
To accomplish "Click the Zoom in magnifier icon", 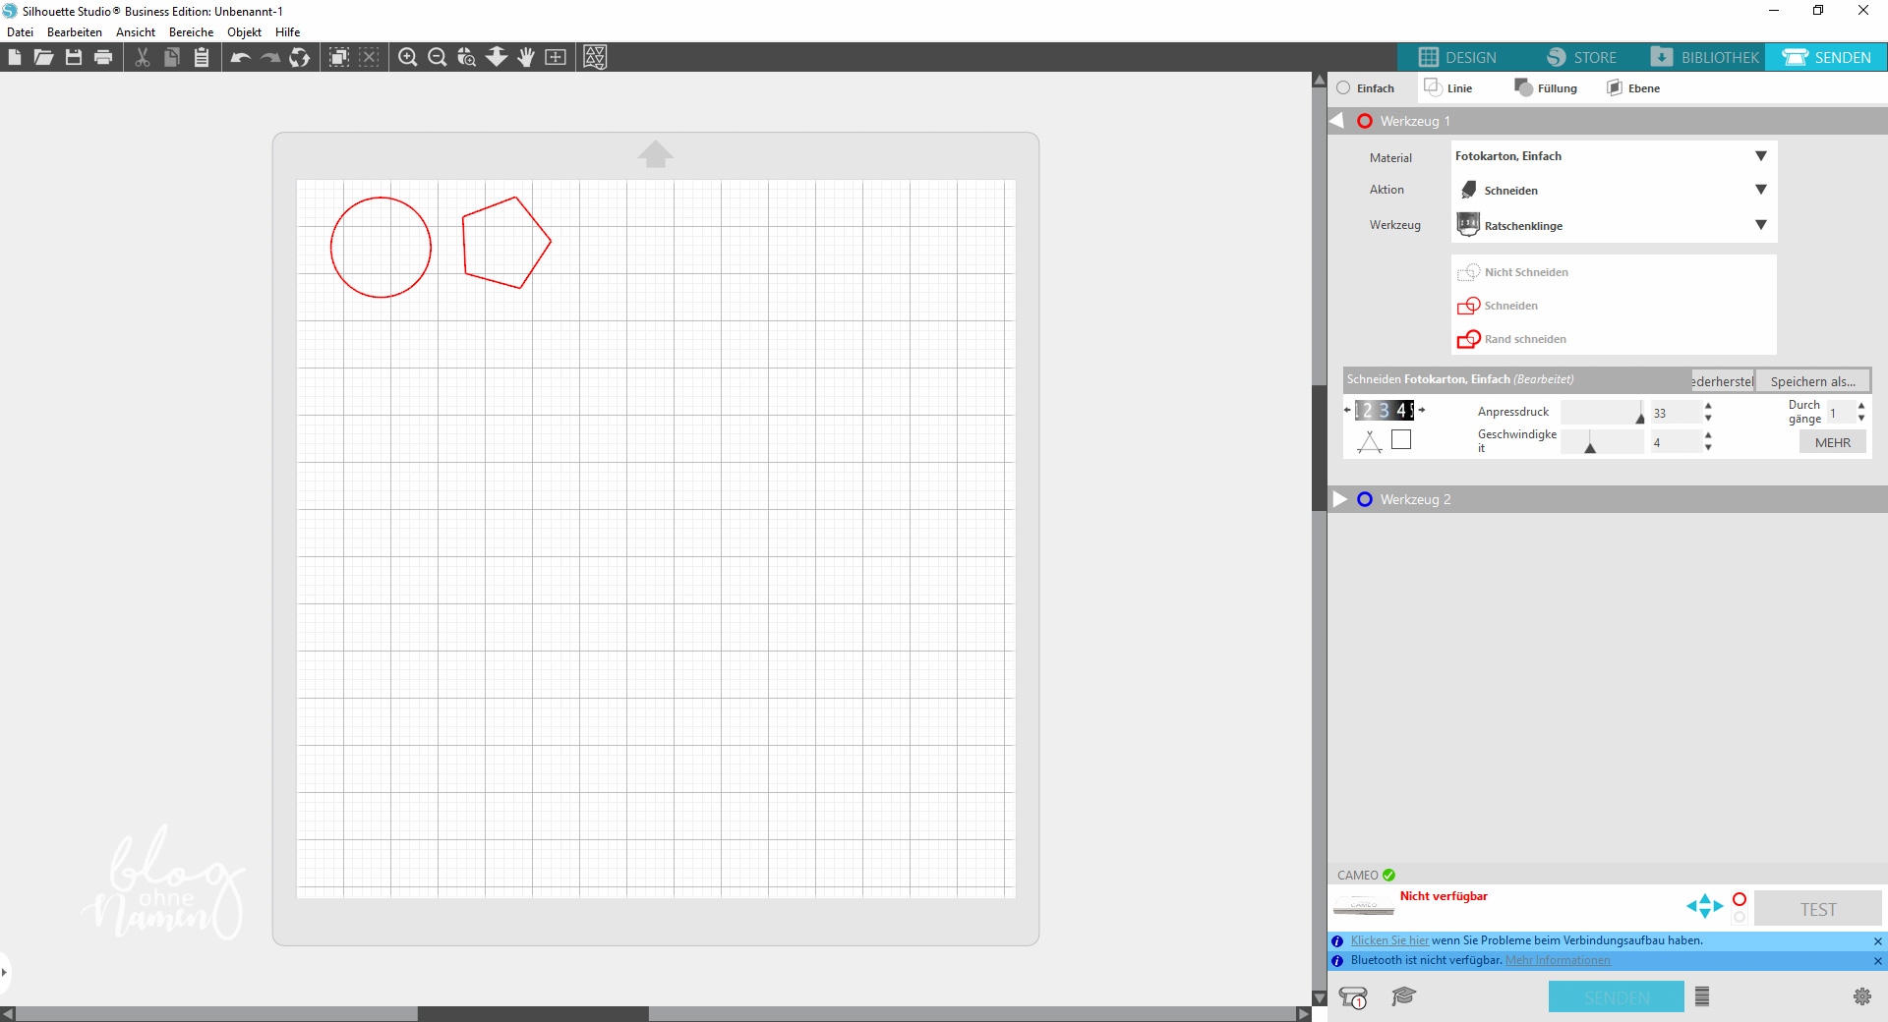I will coord(407,57).
